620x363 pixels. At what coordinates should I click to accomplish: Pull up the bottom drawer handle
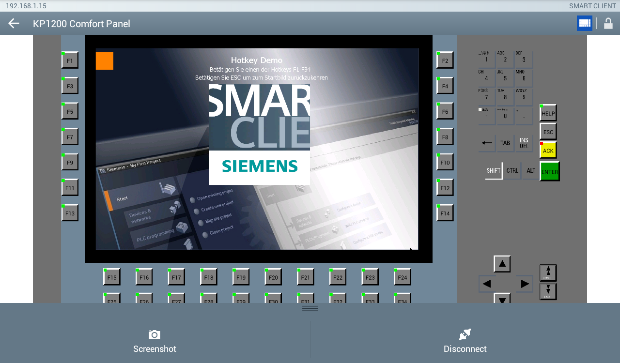310,307
